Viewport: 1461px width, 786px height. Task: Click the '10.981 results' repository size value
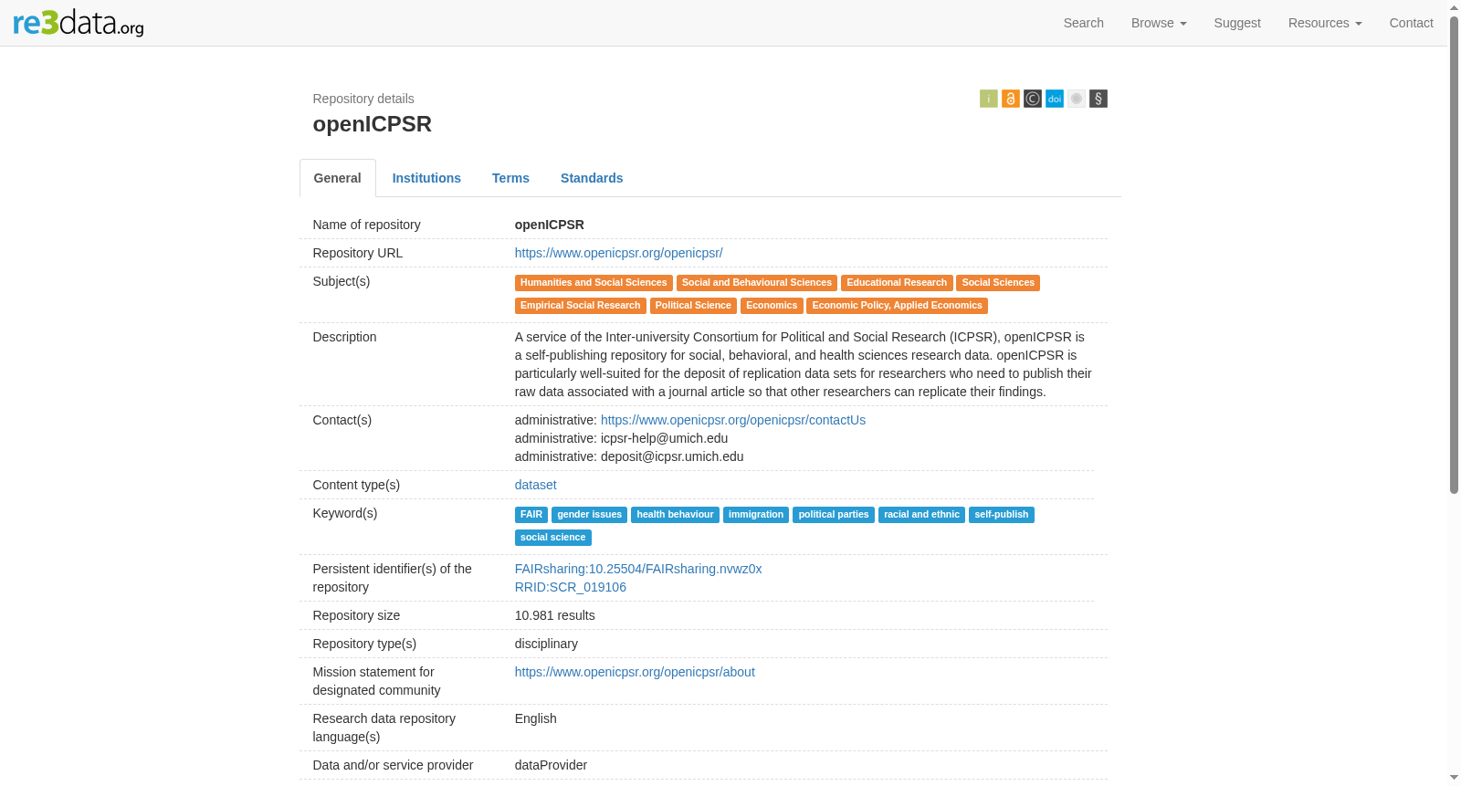[x=555, y=615]
